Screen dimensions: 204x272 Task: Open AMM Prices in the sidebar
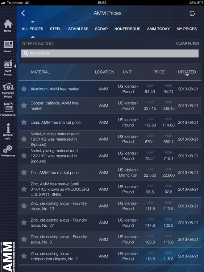coord(8,68)
